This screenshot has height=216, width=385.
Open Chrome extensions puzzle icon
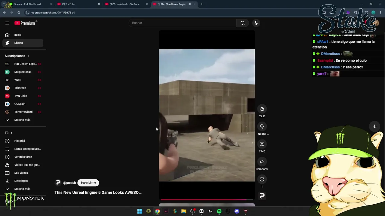pos(355,13)
